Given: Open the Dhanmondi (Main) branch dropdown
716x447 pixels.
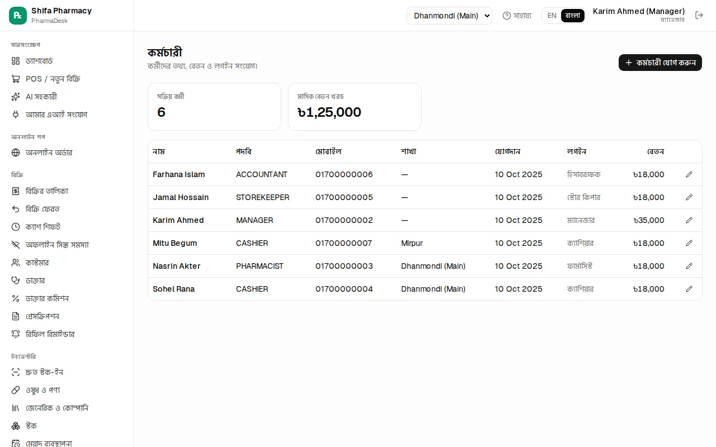Looking at the screenshot, I should [x=449, y=16].
